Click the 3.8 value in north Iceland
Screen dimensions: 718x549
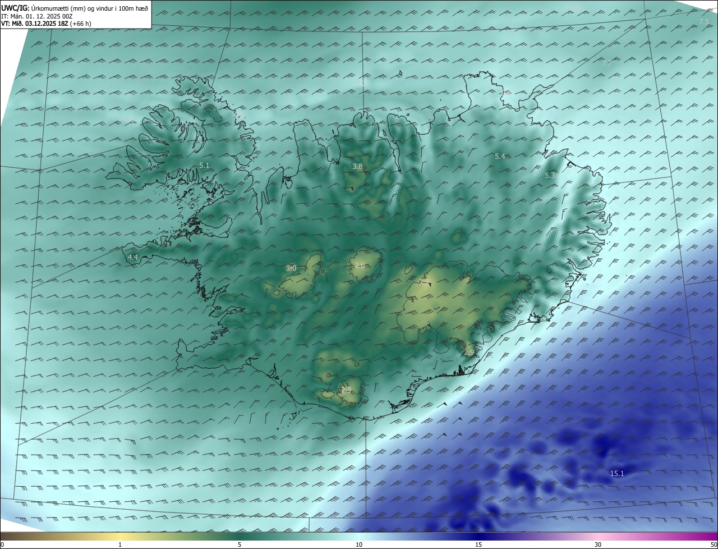357,167
